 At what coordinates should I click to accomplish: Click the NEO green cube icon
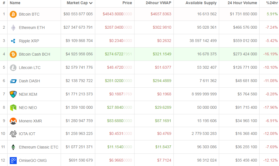pos(13,108)
